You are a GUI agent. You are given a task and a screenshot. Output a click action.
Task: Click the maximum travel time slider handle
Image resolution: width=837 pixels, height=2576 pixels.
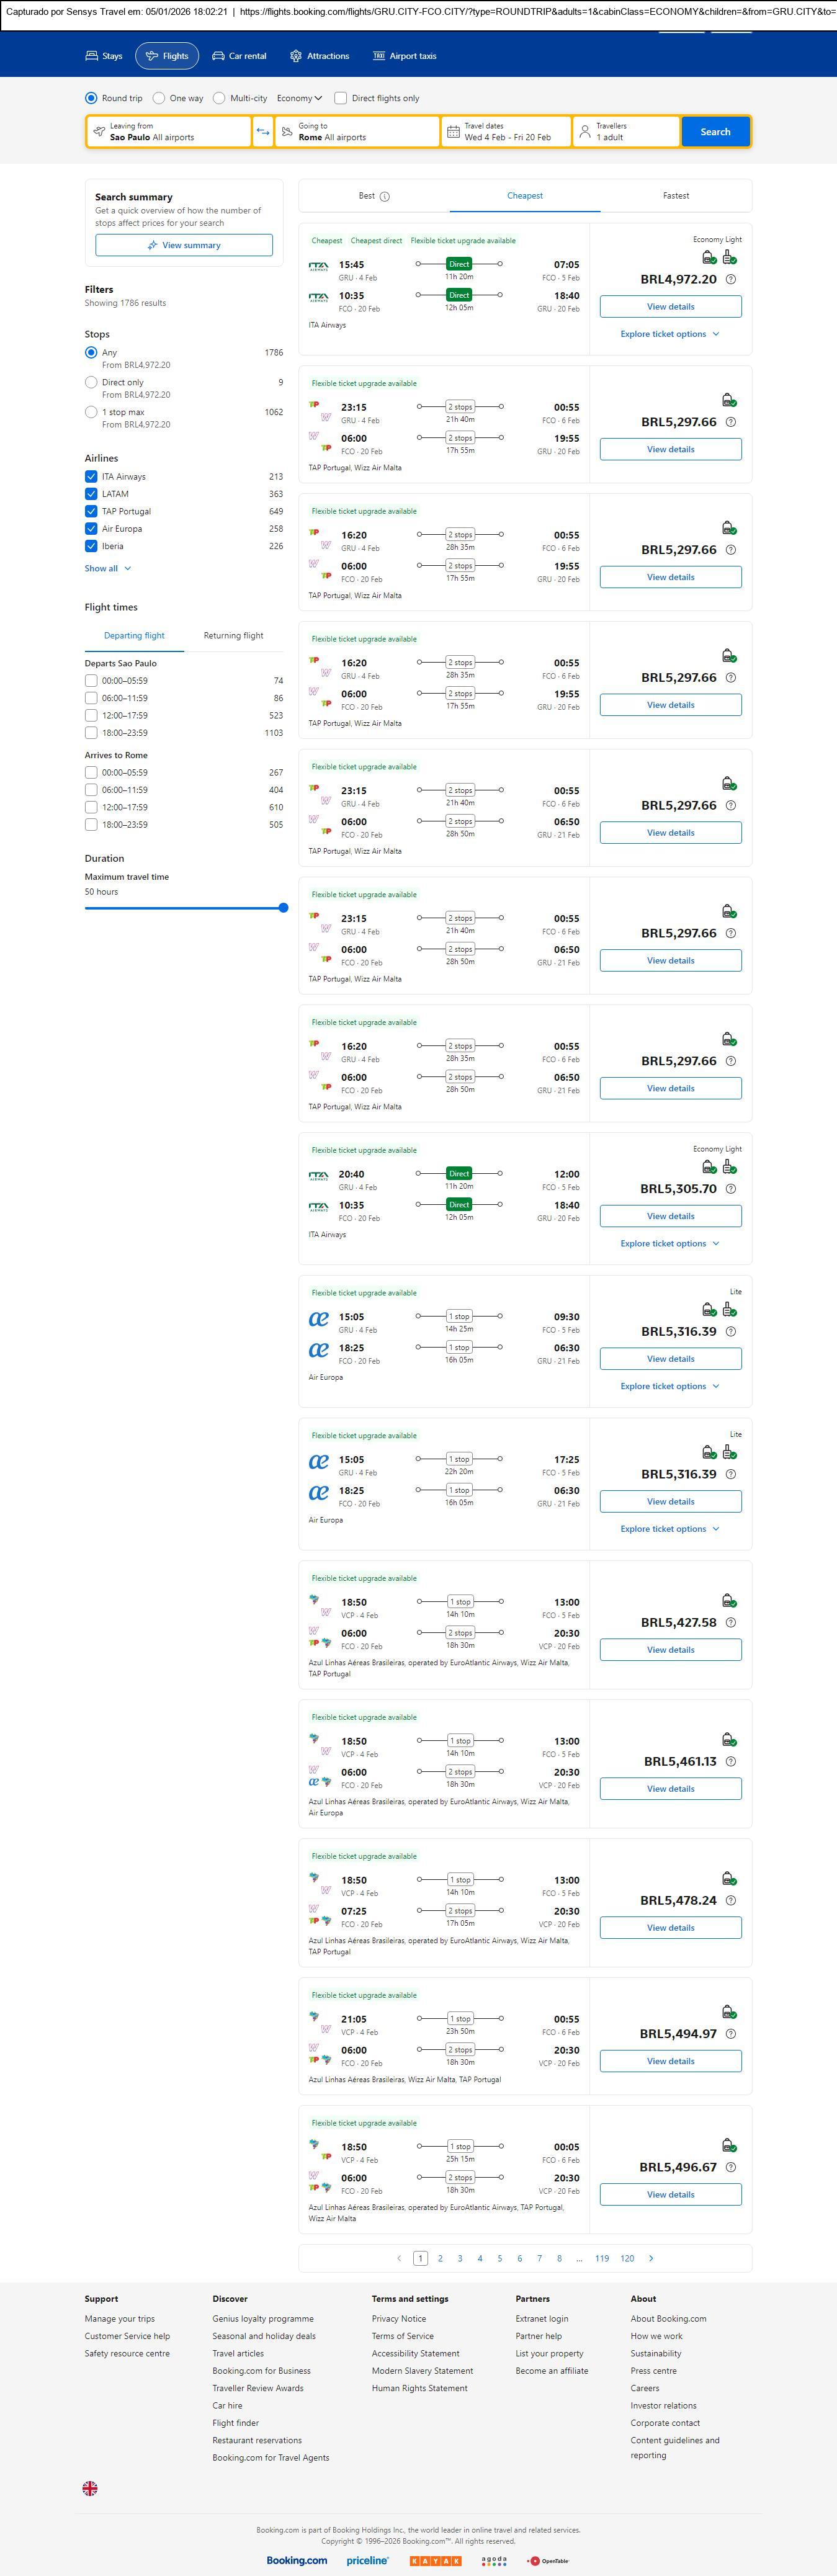pos(283,908)
